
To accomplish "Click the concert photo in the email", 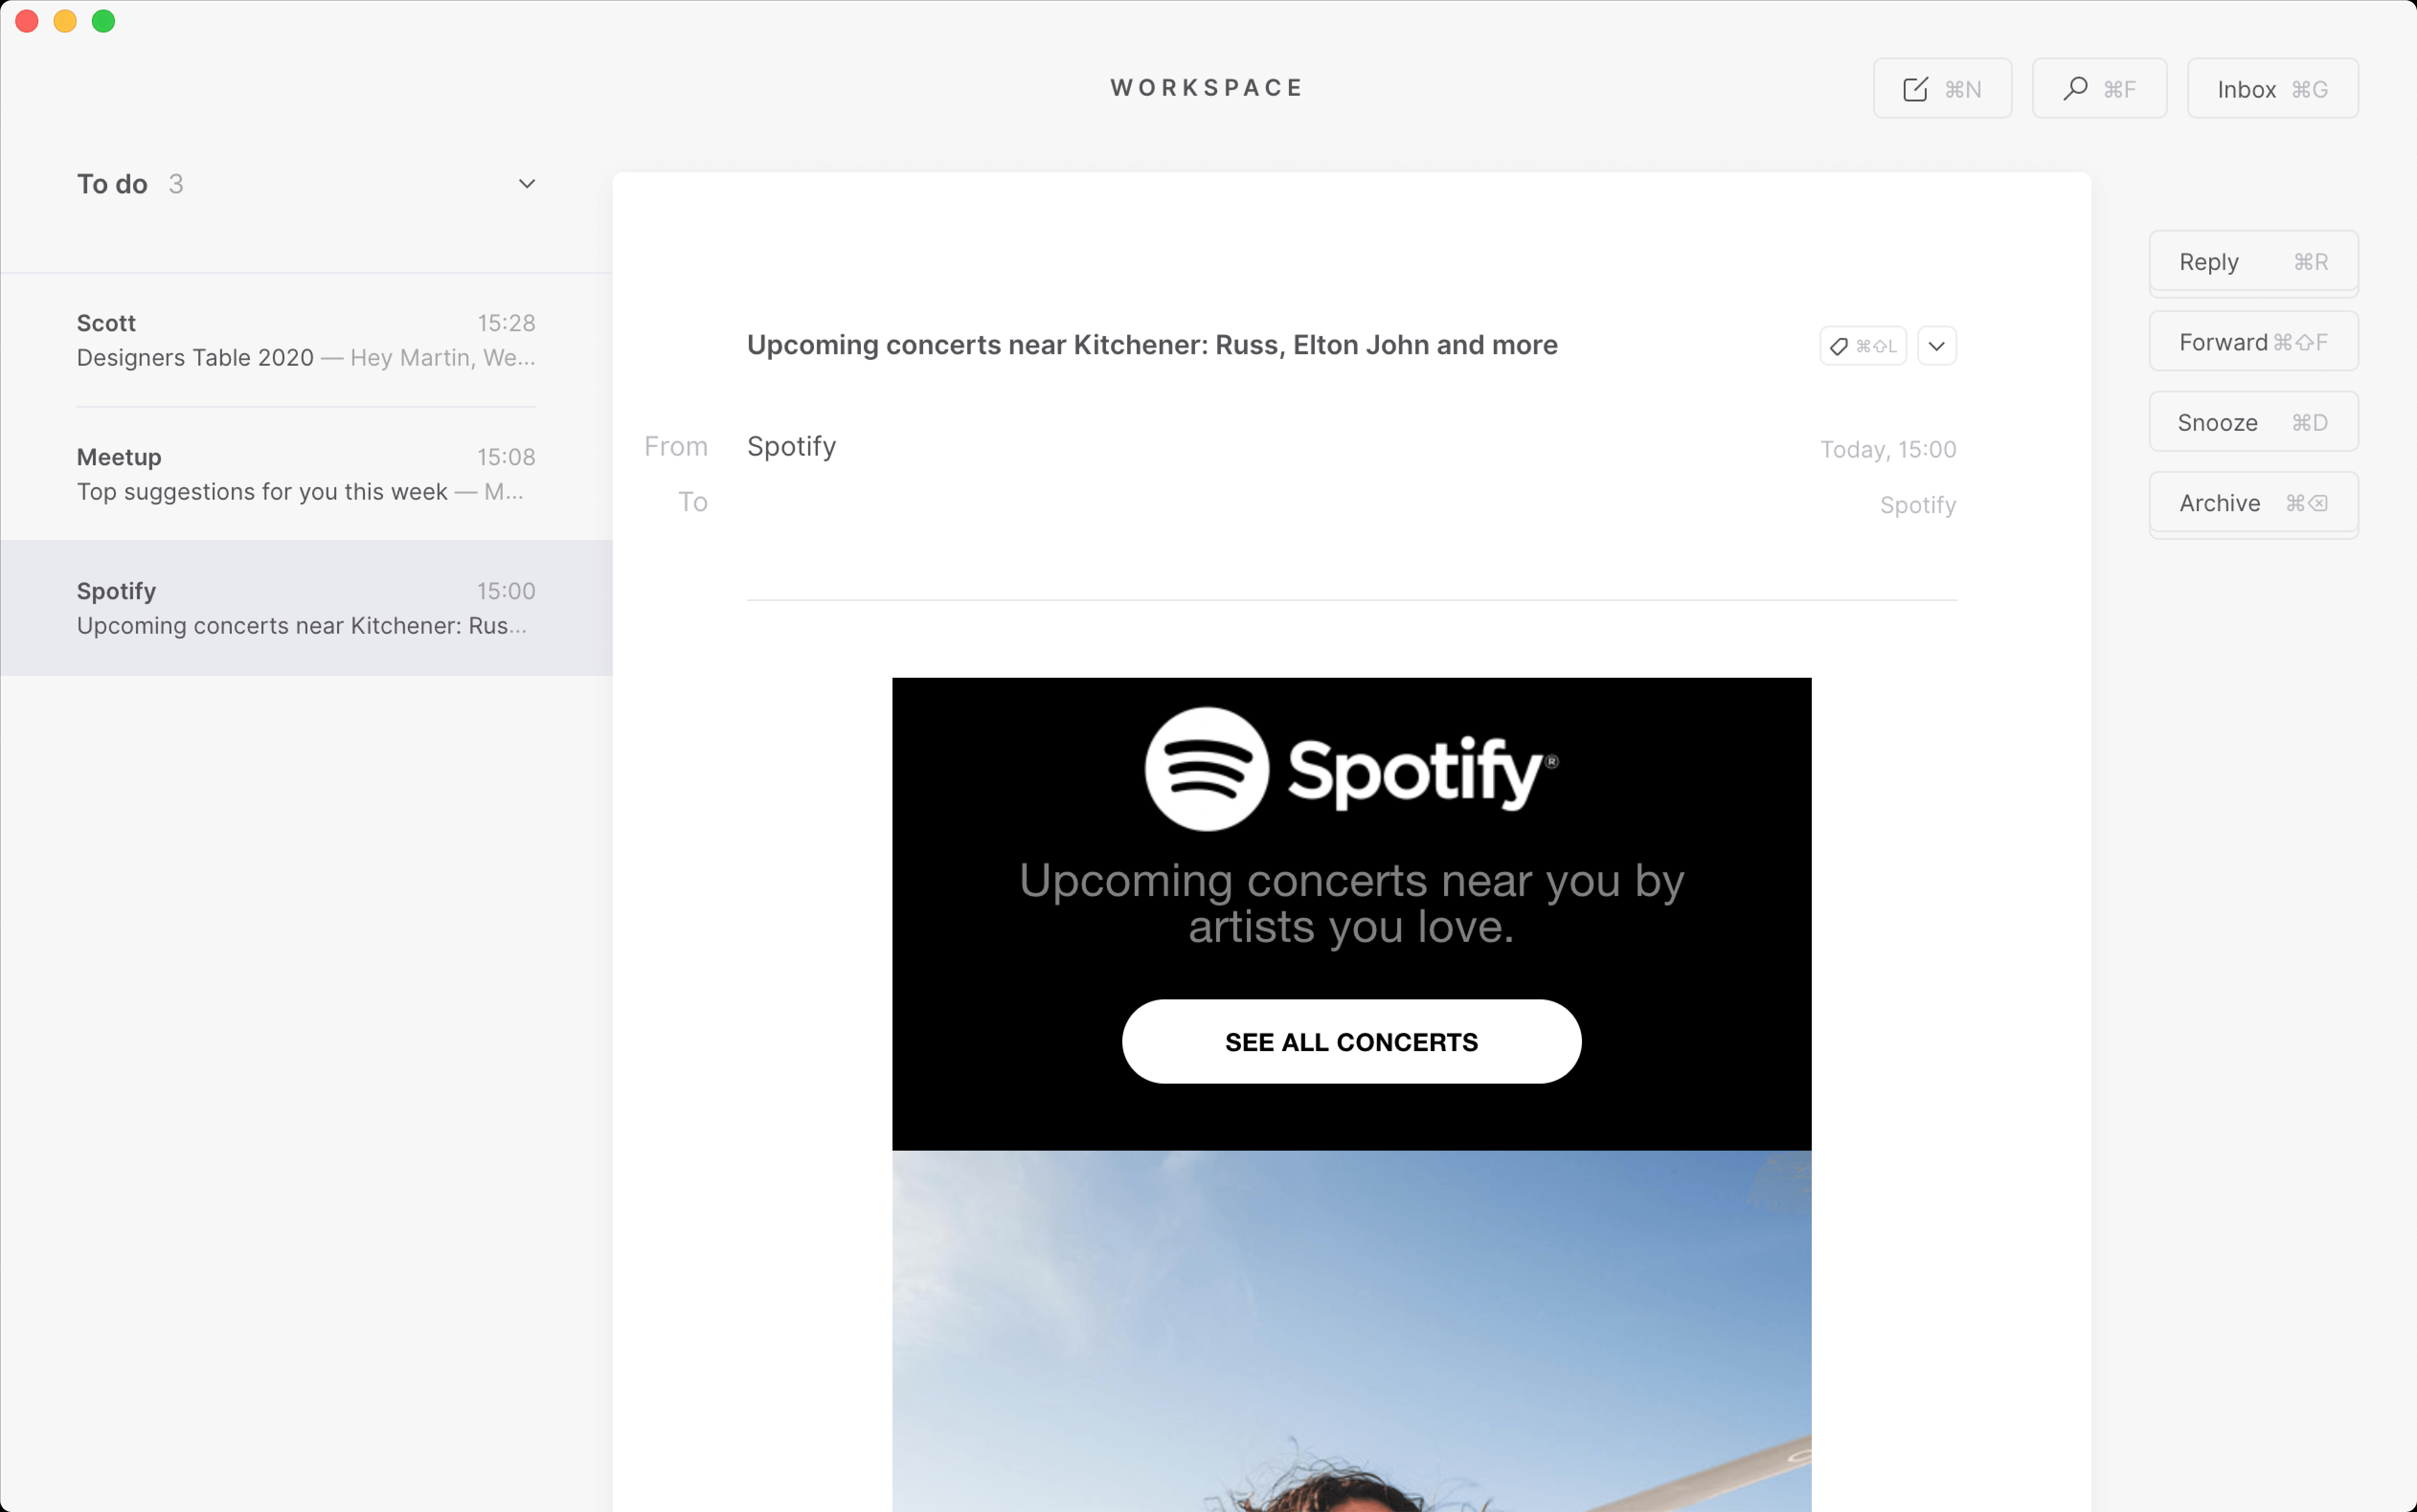I will point(1351,1330).
